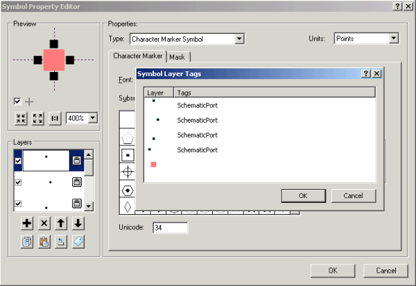Switch to the Mask tab
The height and width of the screenshot is (286, 416).
click(x=177, y=57)
